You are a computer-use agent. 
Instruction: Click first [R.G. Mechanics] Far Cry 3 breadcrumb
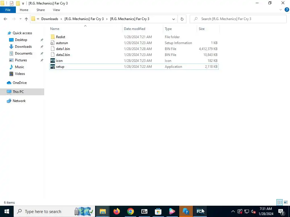pyautogui.click(x=84, y=19)
